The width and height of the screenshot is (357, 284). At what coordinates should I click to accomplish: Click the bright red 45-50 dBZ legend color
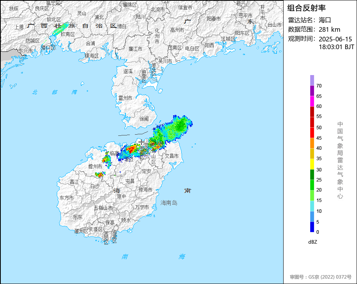[312, 133]
